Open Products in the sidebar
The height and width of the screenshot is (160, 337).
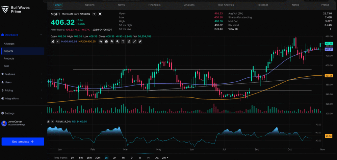point(9,59)
